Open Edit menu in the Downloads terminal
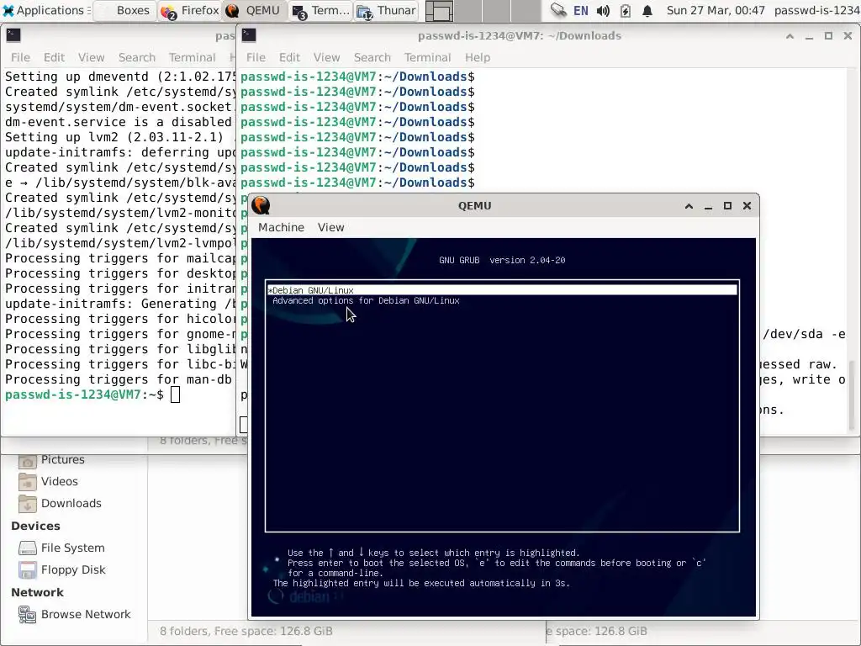The image size is (861, 646). pyautogui.click(x=289, y=57)
